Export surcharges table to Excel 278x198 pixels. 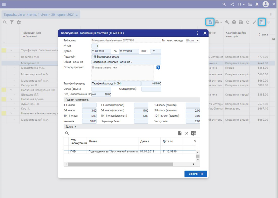(x=194, y=133)
